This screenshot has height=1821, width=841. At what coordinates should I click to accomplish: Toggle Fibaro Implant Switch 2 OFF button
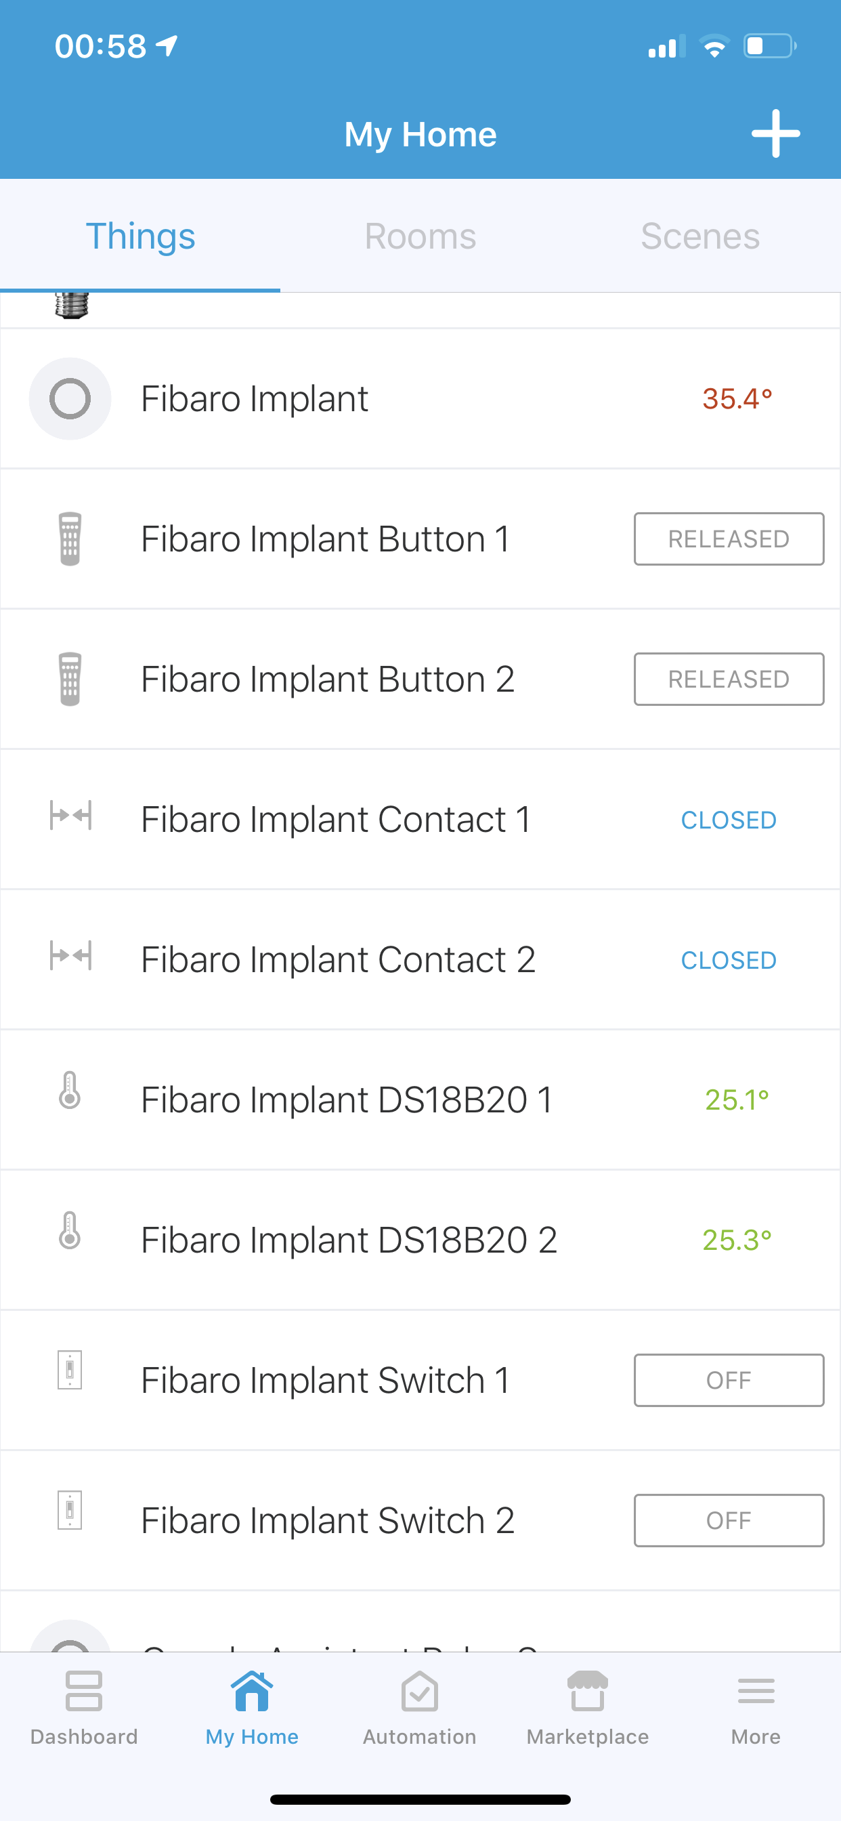pos(729,1521)
